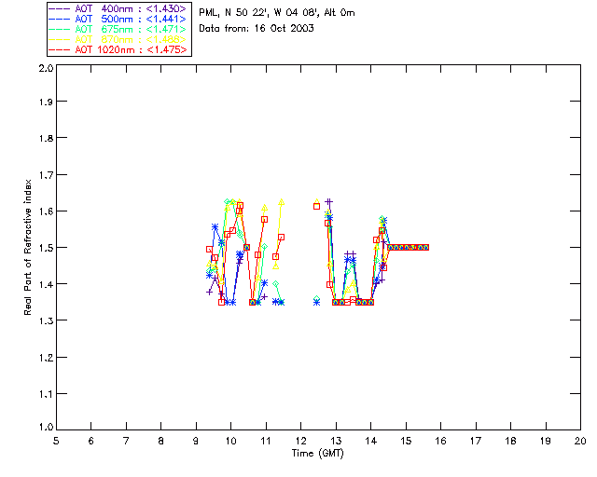Viewport: 597px width, 477px height.
Task: Click the x-axis label 5
Action: click(56, 441)
